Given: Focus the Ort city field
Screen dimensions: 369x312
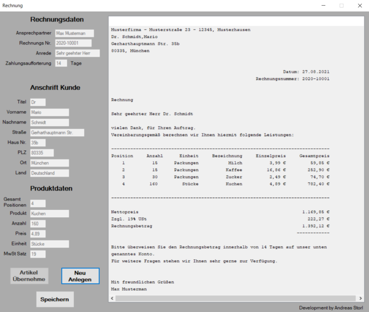Looking at the screenshot, I should [49, 163].
